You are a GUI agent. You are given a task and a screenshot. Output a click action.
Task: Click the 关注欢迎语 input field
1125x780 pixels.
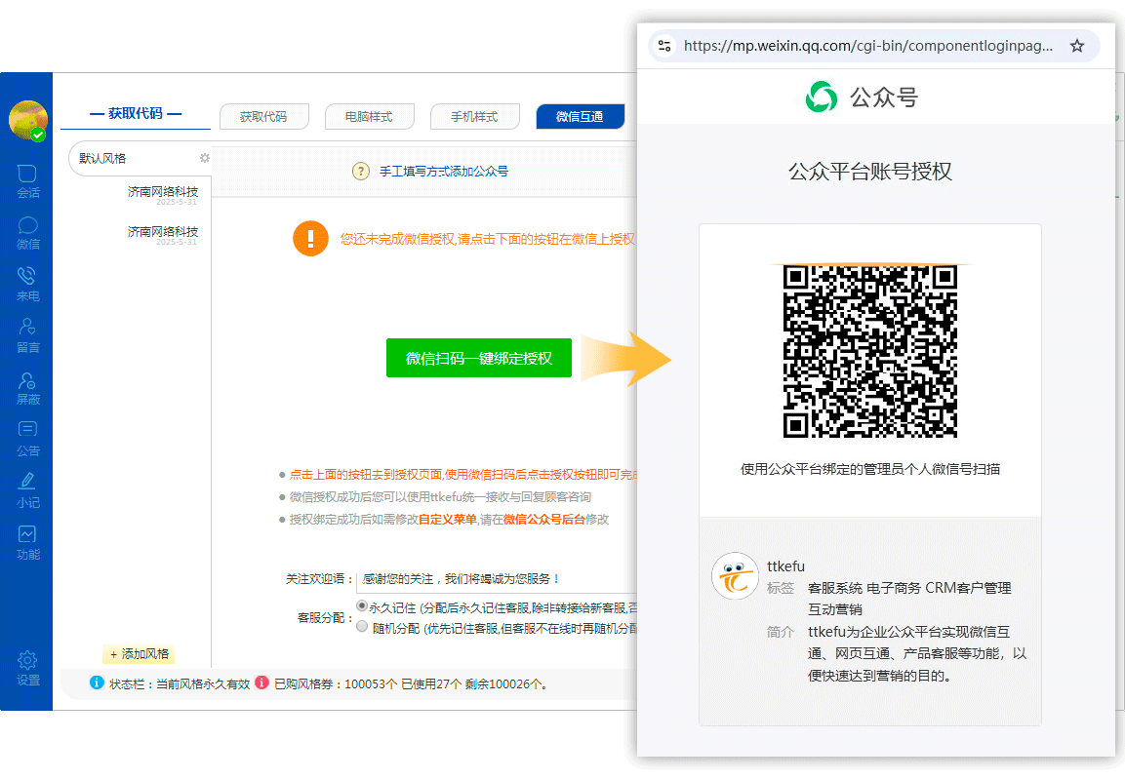point(497,578)
